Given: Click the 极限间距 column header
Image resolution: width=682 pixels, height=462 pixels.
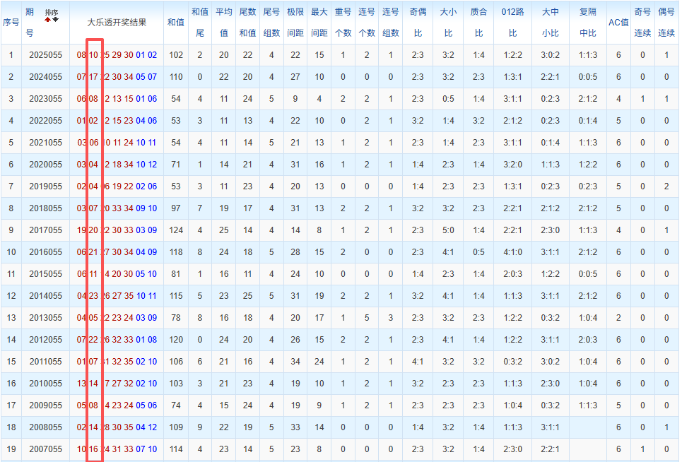Looking at the screenshot, I should click(x=295, y=22).
